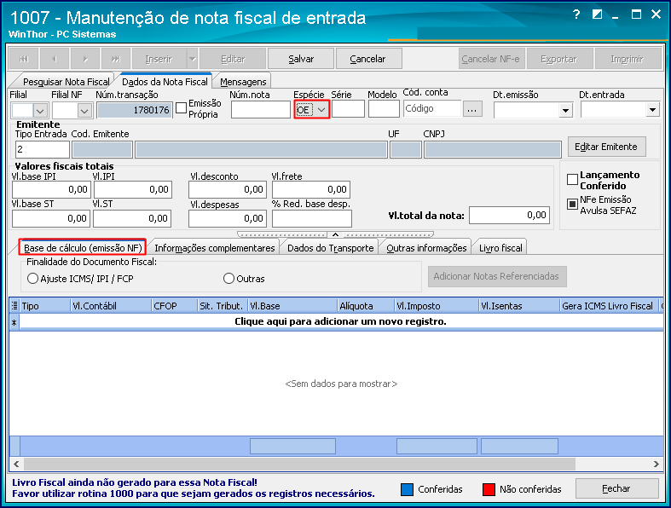Click the window mode icon beside help
Image resolution: width=671 pixels, height=508 pixels.
pos(597,14)
